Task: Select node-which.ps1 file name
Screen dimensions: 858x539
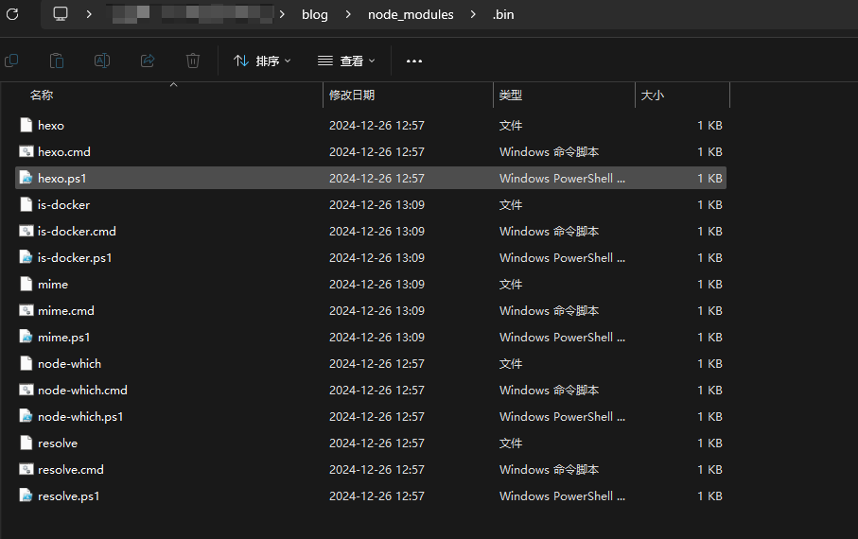Action: (80, 416)
